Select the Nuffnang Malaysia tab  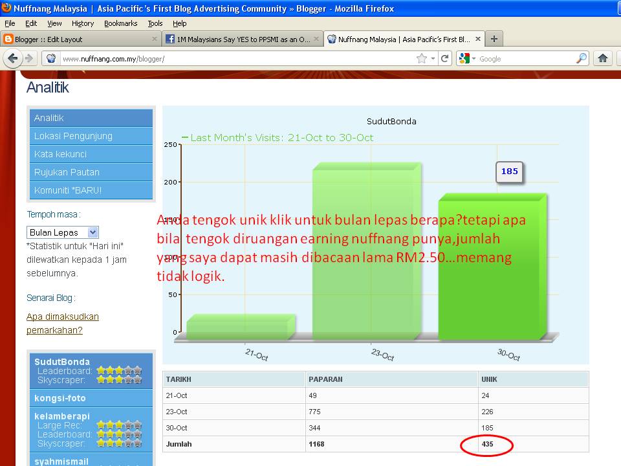coord(404,39)
